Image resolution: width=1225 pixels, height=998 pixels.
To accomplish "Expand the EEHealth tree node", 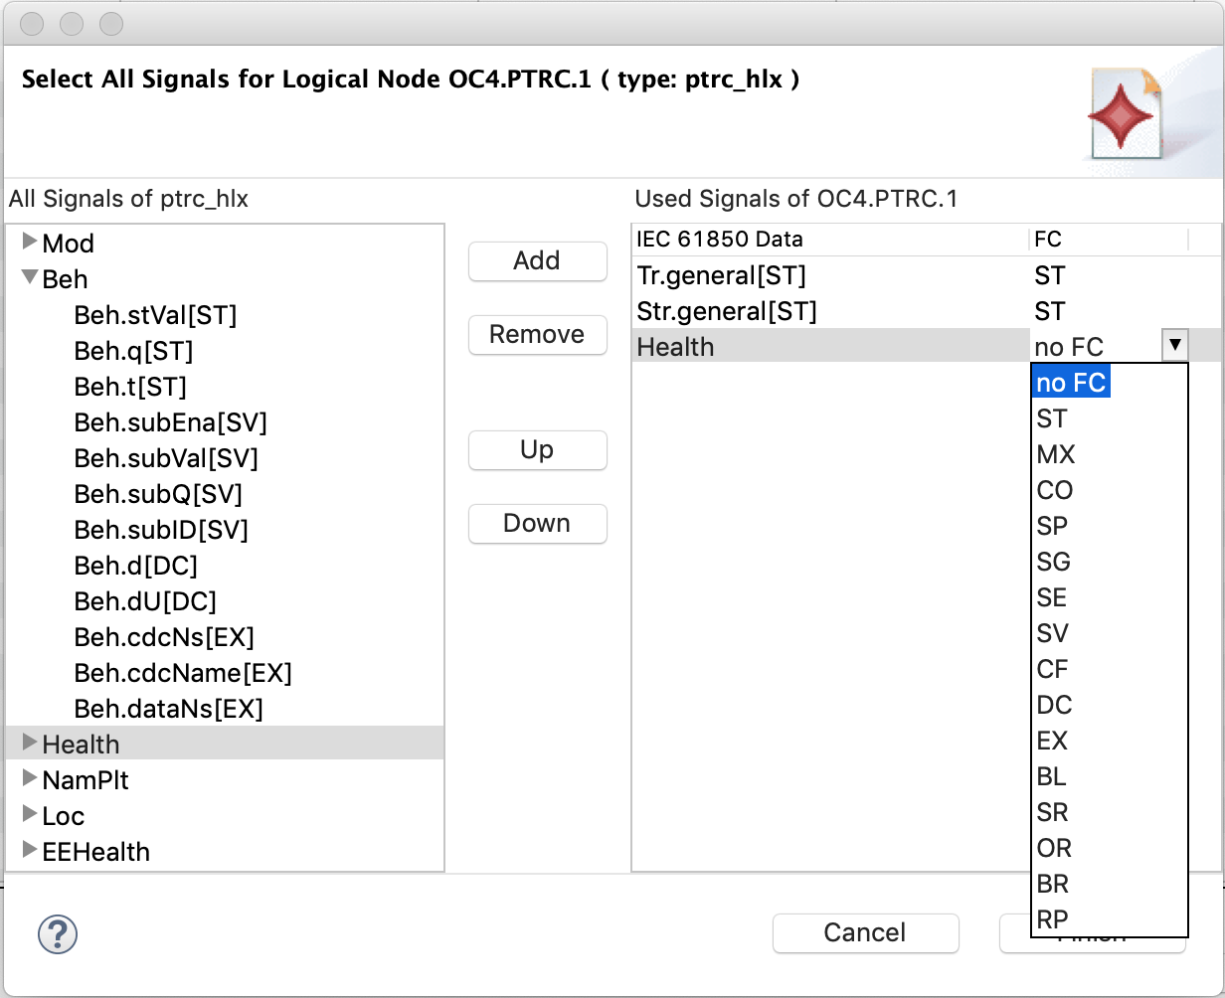I will pyautogui.click(x=30, y=850).
